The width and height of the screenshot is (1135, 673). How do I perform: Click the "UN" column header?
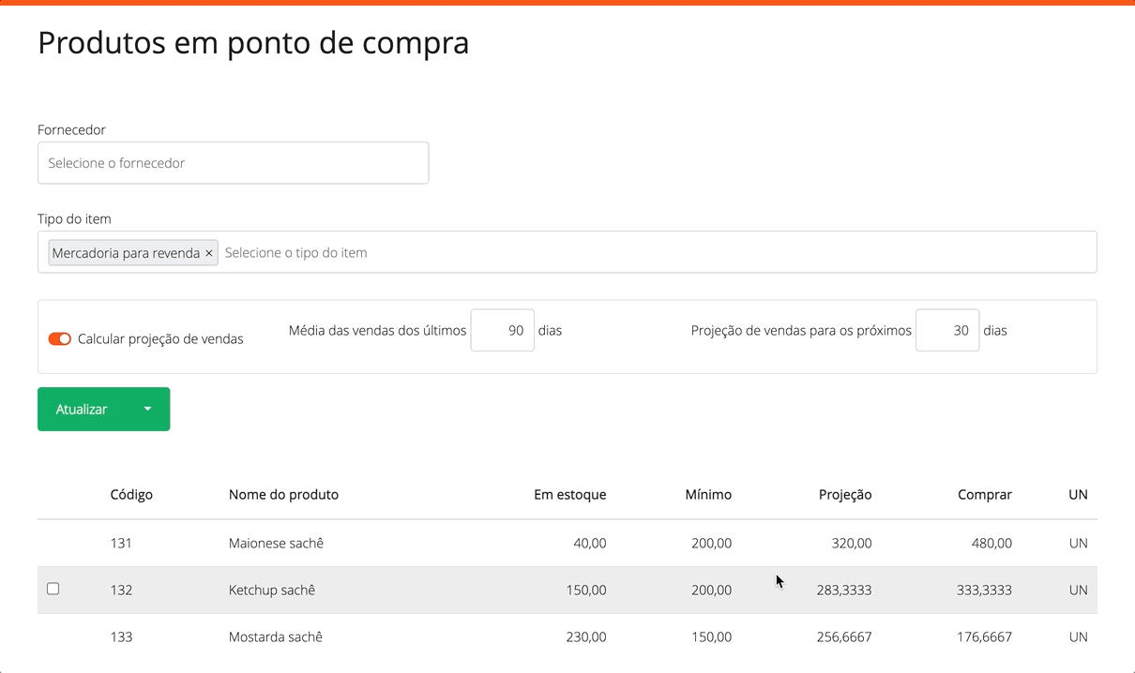point(1078,494)
